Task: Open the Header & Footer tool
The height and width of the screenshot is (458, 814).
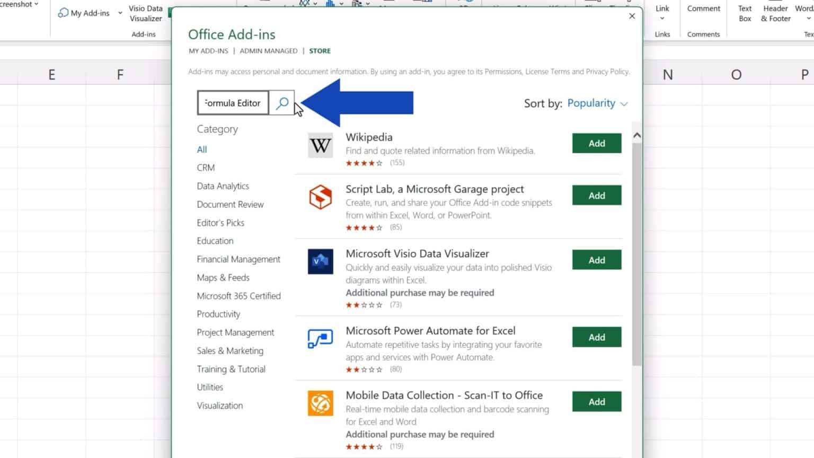Action: point(775,13)
